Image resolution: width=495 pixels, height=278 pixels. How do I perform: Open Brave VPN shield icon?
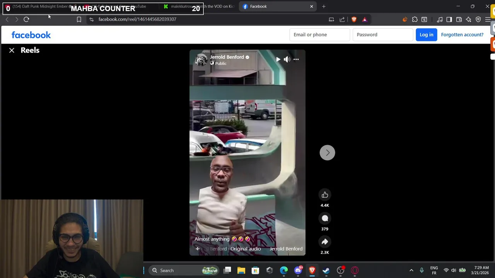coord(478,19)
